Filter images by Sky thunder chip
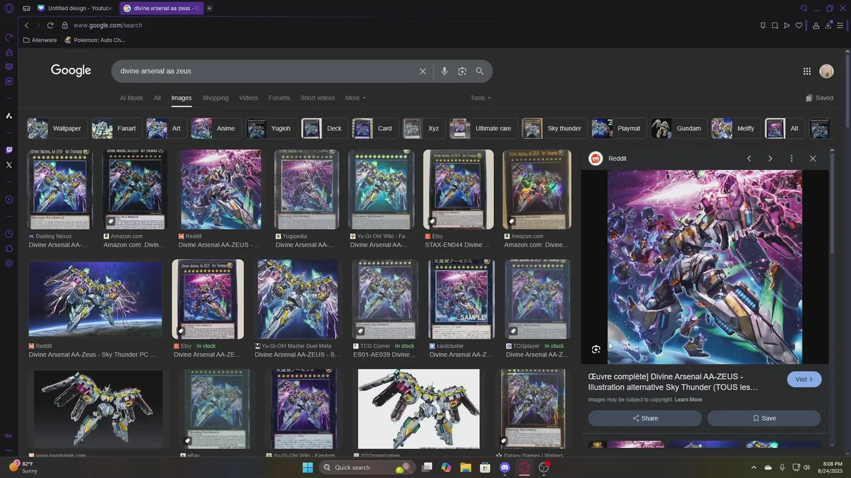 [553, 128]
